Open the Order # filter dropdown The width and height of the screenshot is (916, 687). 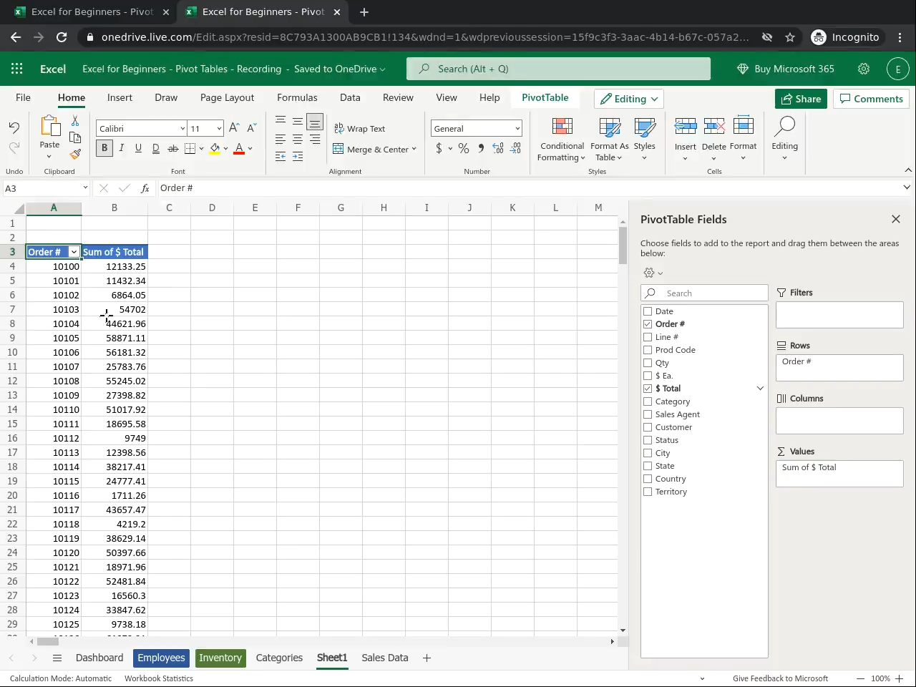pyautogui.click(x=74, y=252)
